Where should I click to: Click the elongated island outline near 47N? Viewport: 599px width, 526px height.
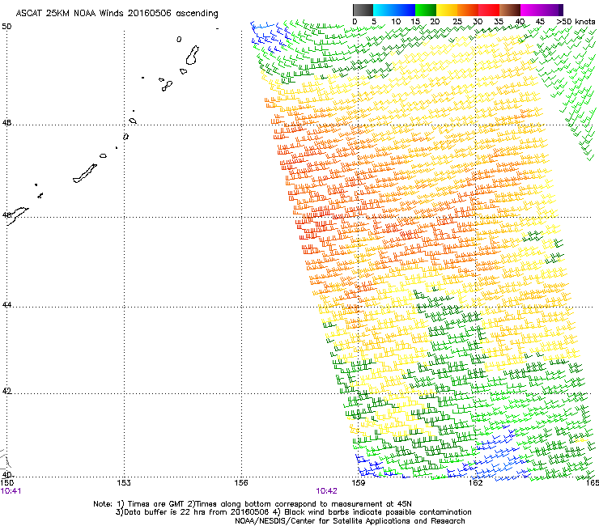[x=85, y=173]
